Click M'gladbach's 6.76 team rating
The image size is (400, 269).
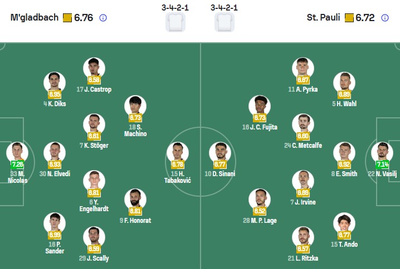click(x=84, y=18)
